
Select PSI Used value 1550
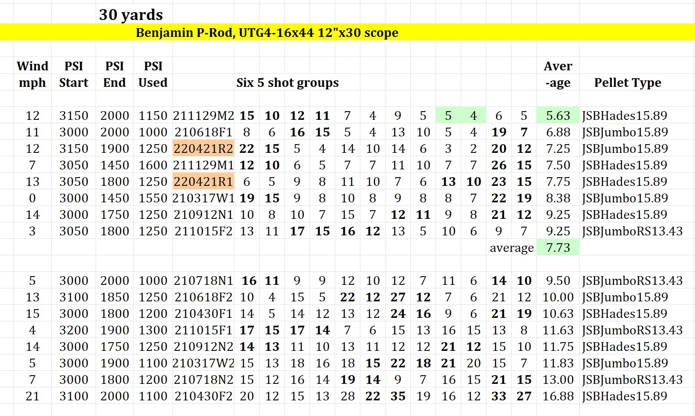pyautogui.click(x=153, y=198)
